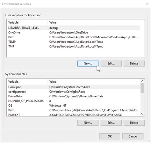Click the DriverData path value

pos(76,96)
